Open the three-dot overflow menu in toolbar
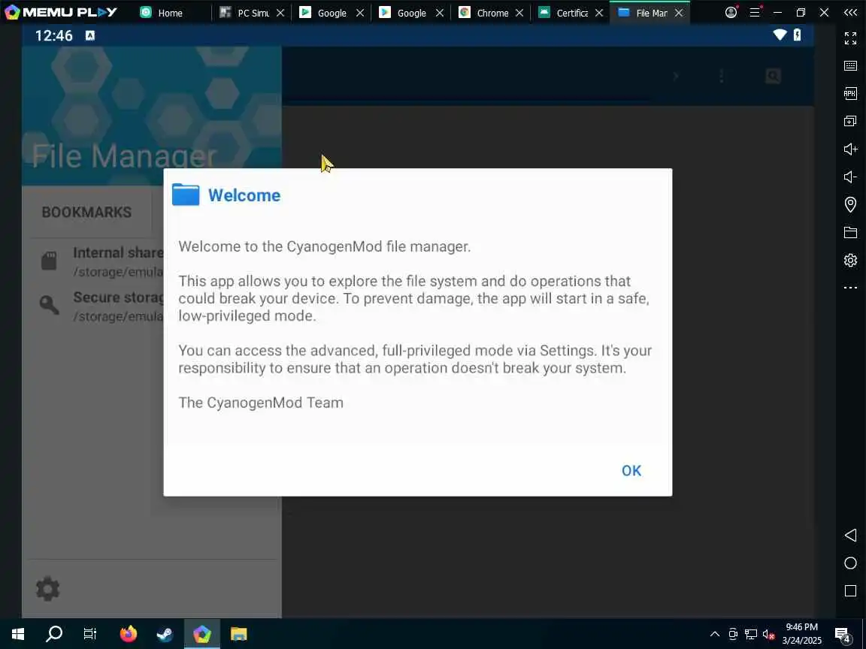Viewport: 866px width, 649px height. (x=722, y=76)
